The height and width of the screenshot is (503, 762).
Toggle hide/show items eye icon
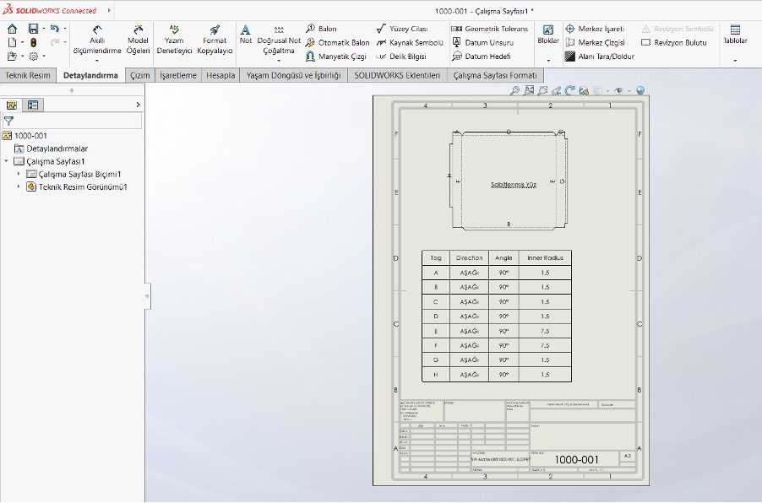pyautogui.click(x=618, y=90)
